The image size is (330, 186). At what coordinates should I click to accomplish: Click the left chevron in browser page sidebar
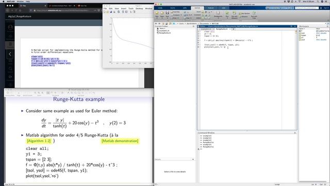tap(10, 54)
